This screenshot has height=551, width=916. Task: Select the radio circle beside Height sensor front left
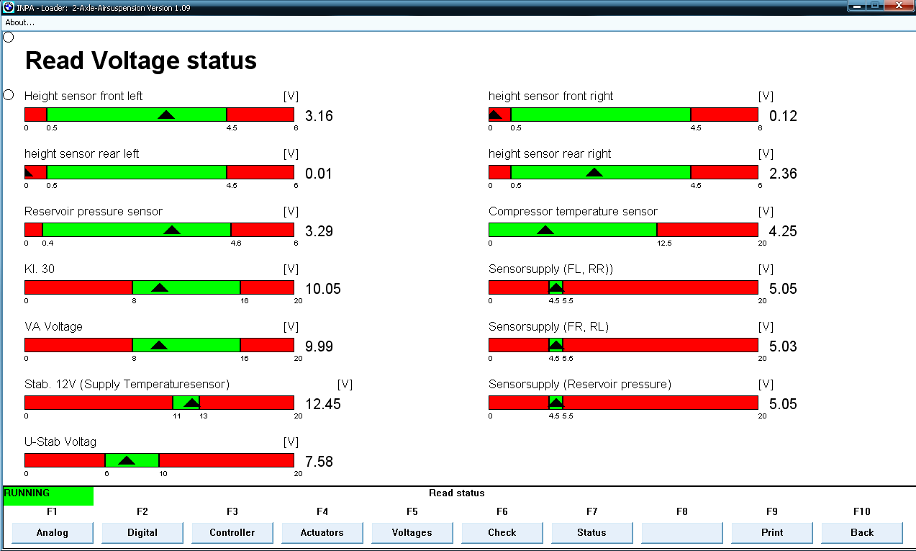(9, 95)
